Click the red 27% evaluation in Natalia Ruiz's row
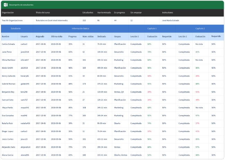Screen dimensions: 225x160 coord(197,123)
